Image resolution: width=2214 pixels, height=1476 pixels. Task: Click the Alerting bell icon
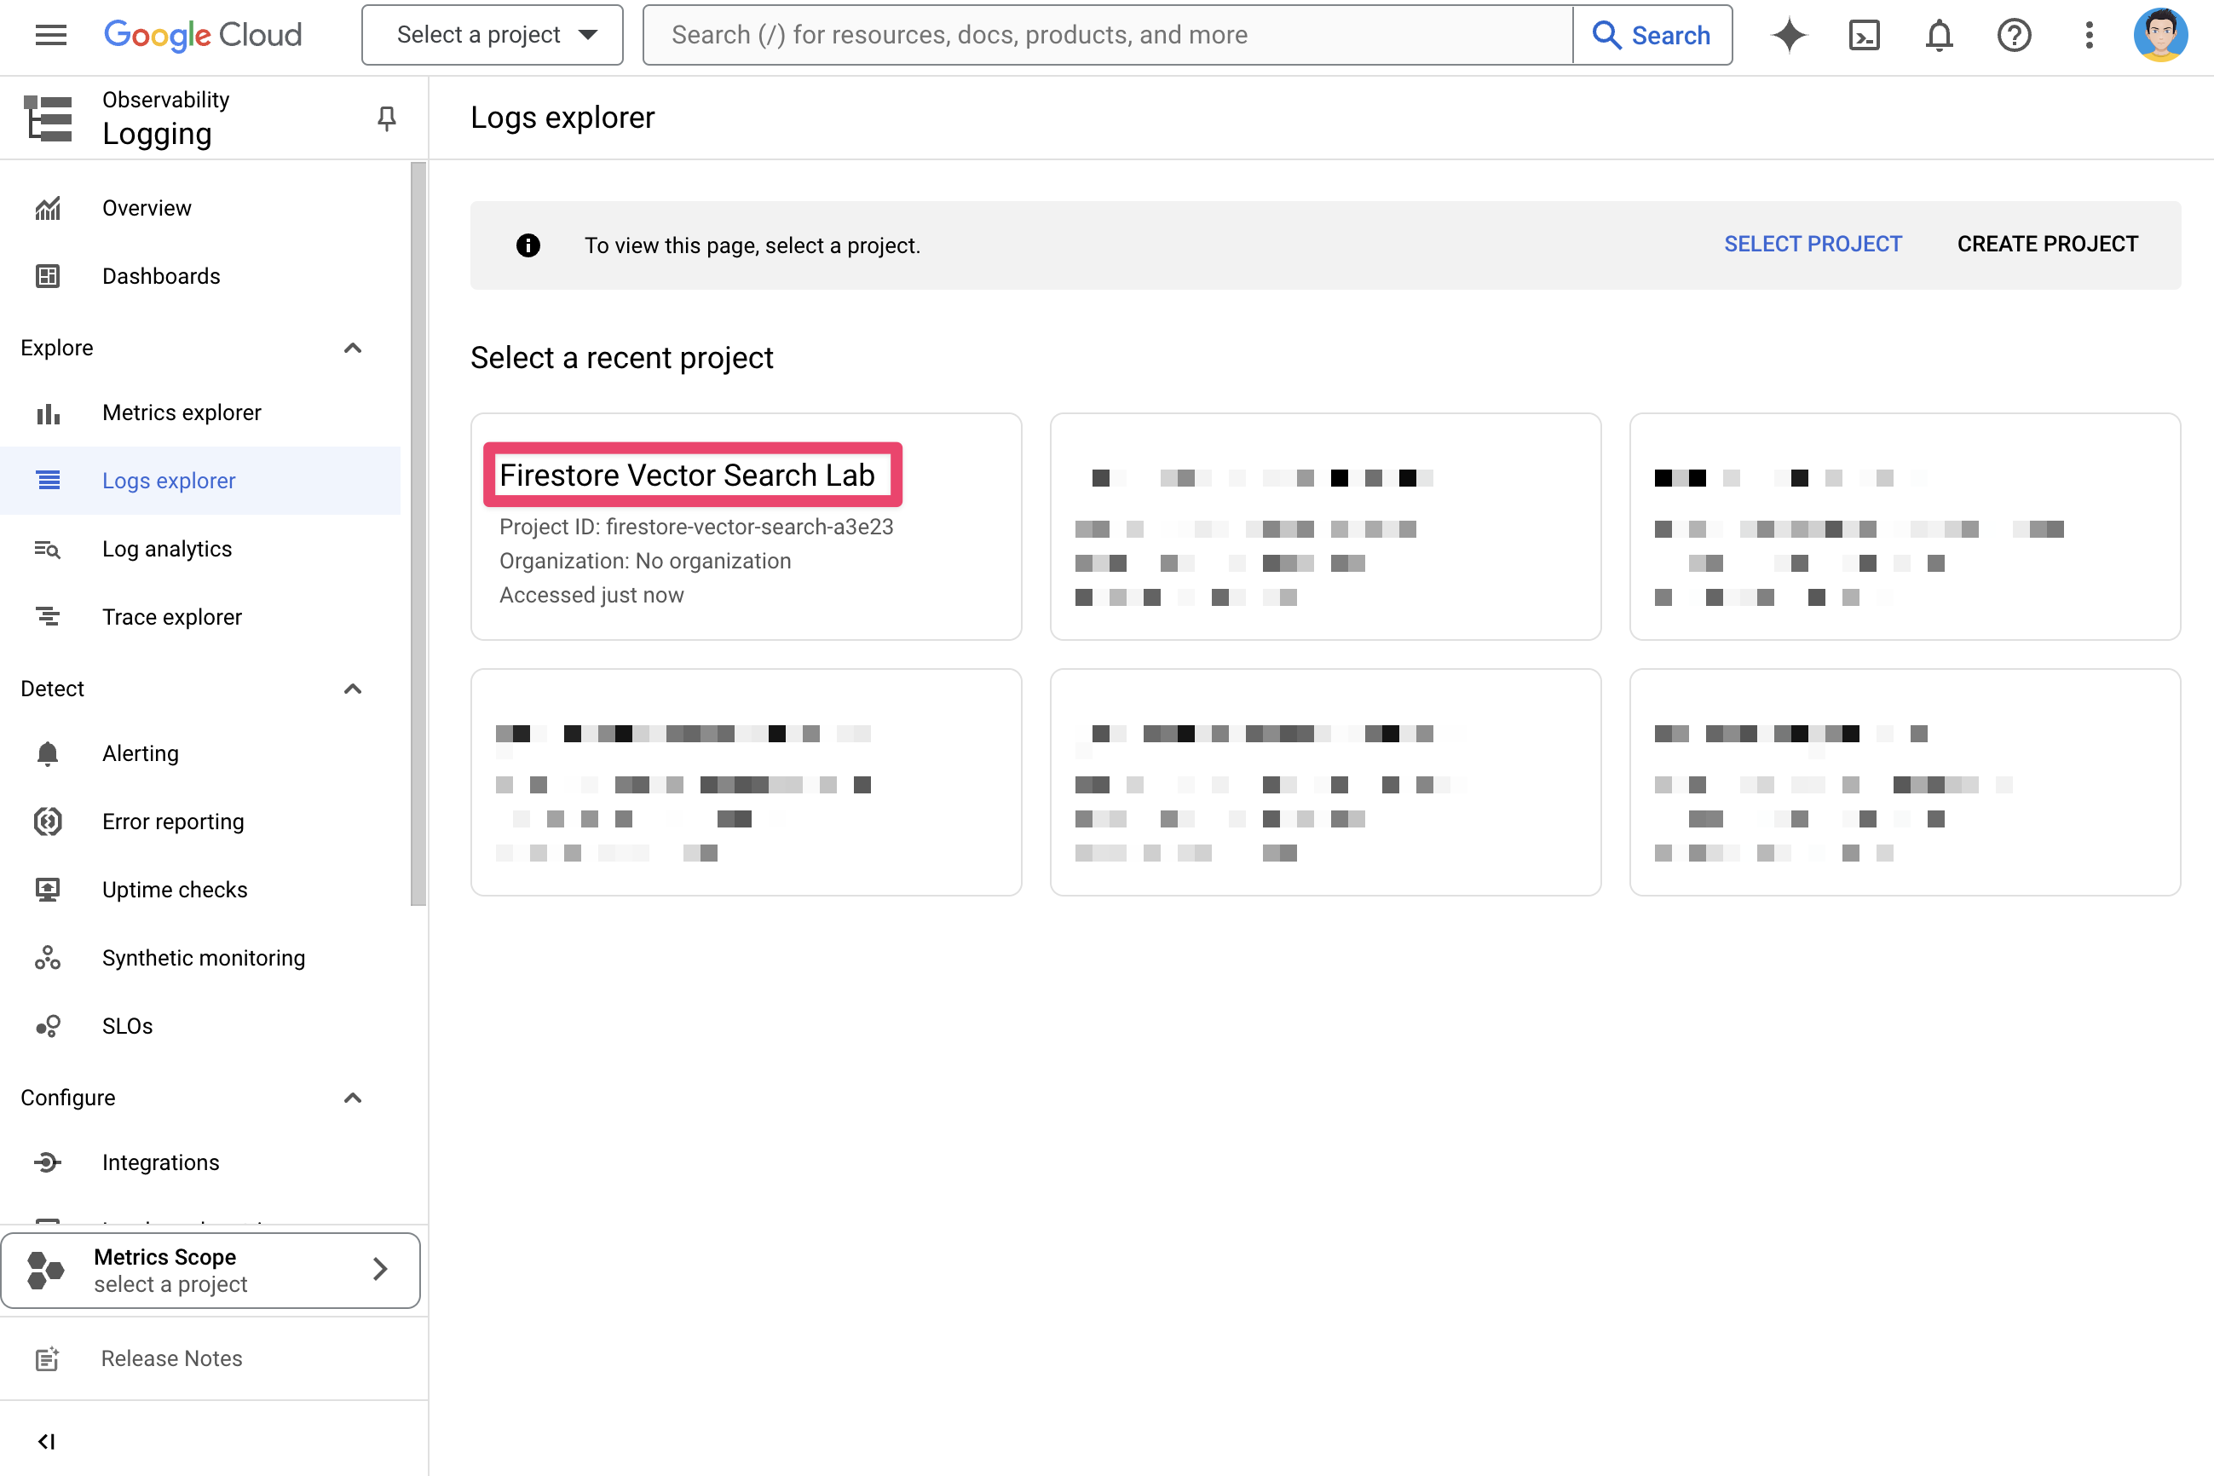(46, 752)
